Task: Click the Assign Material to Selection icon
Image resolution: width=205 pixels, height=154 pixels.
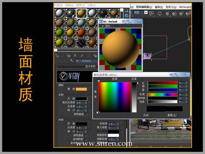Action: 69,56
